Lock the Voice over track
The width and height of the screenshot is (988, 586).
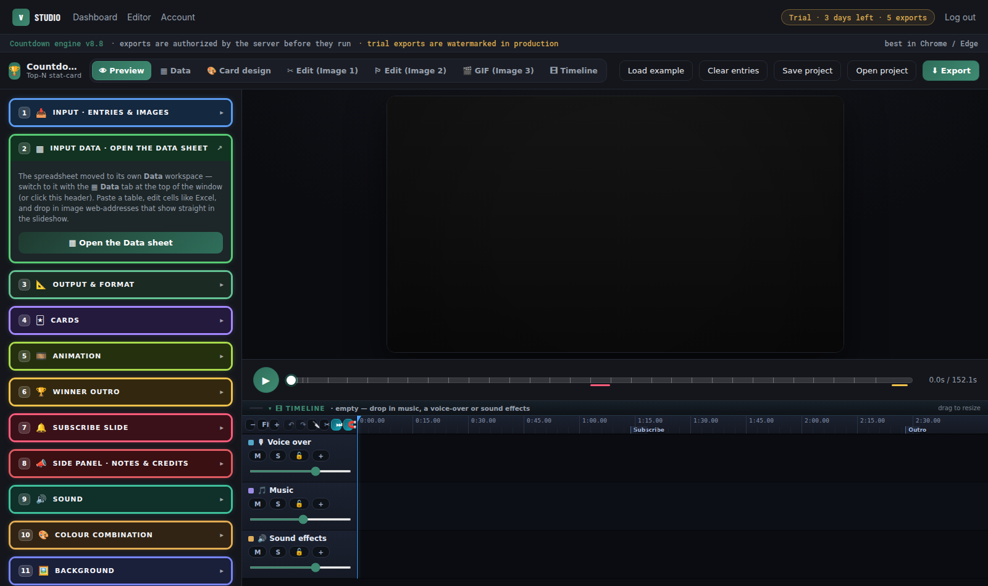(x=299, y=456)
